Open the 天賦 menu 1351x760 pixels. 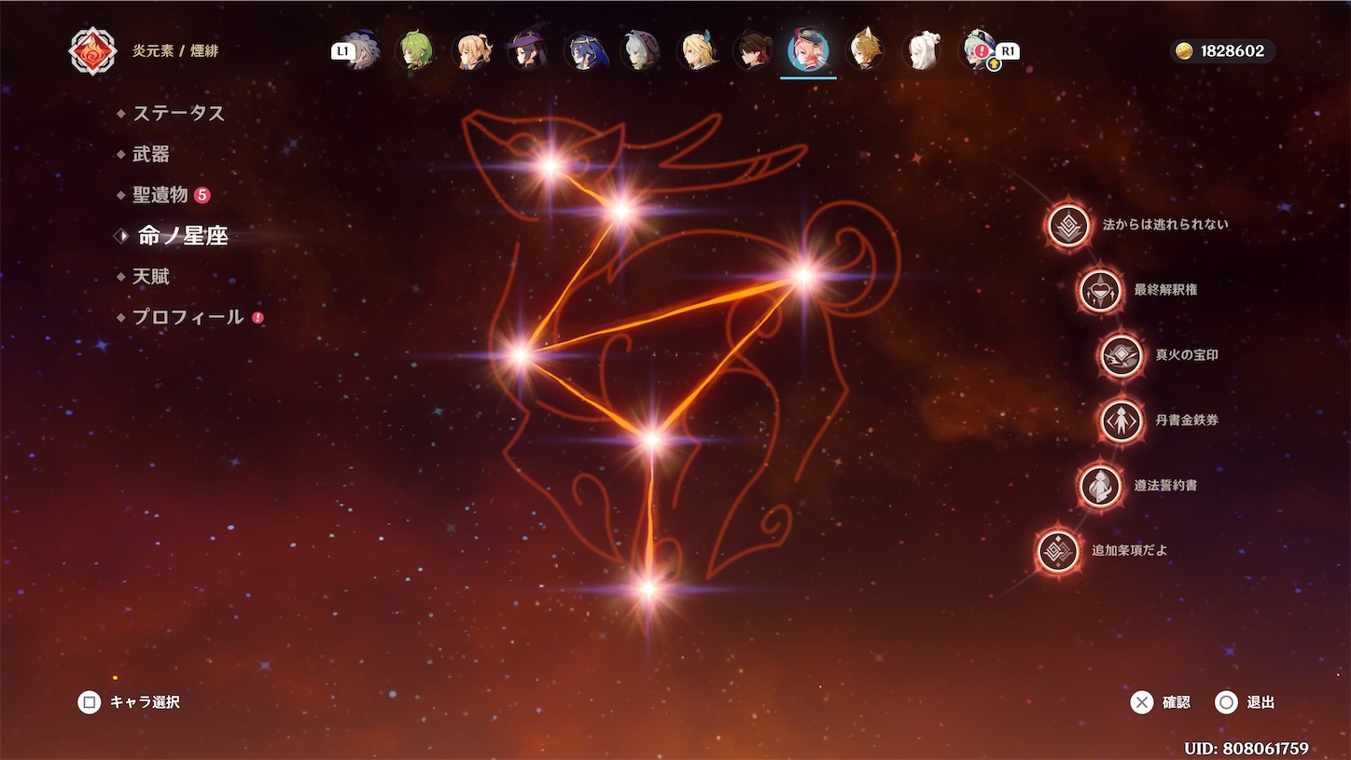pos(151,277)
